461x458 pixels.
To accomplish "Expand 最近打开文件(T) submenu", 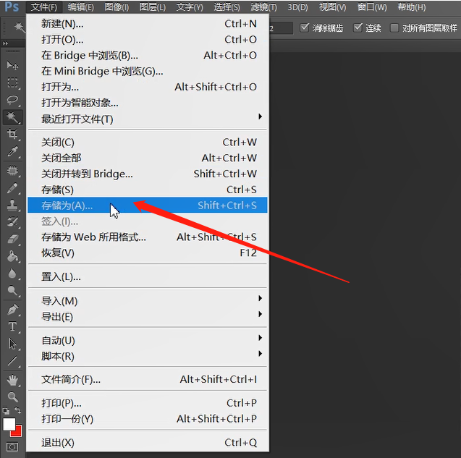I will 147,119.
